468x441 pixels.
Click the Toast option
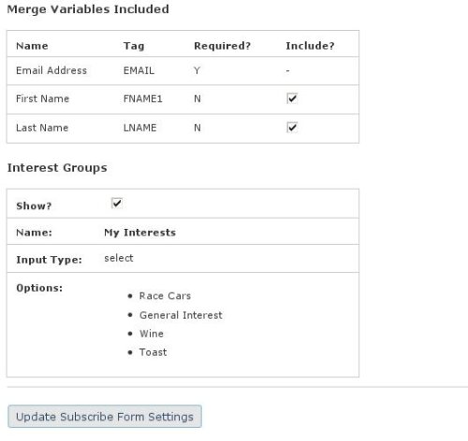pyautogui.click(x=153, y=352)
